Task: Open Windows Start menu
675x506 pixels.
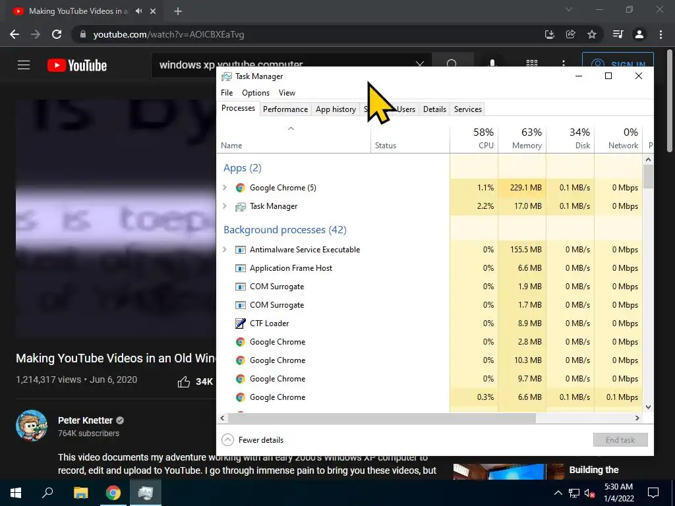Action: 16,493
